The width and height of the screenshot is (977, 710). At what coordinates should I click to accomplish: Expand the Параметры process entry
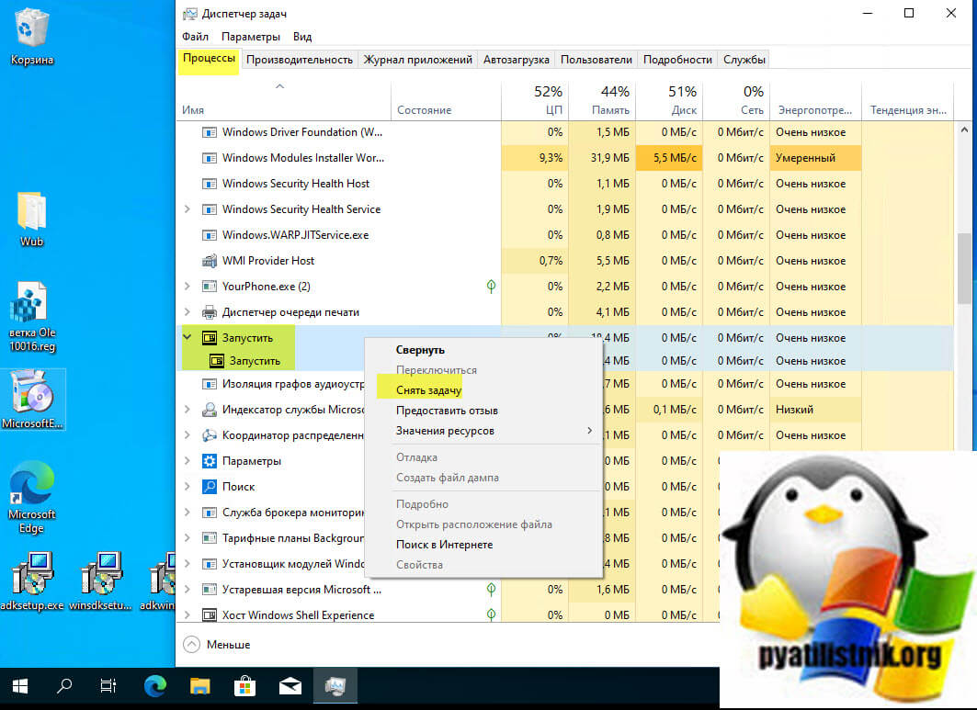(187, 461)
